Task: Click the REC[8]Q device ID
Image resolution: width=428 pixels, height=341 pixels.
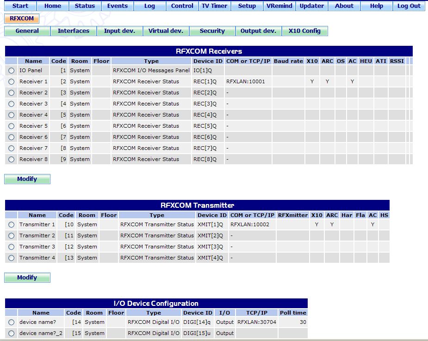Action: pyautogui.click(x=205, y=160)
